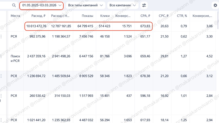Open three-dot menu for row with 1 236 694,72
219x123 pixels.
pos(1,76)
